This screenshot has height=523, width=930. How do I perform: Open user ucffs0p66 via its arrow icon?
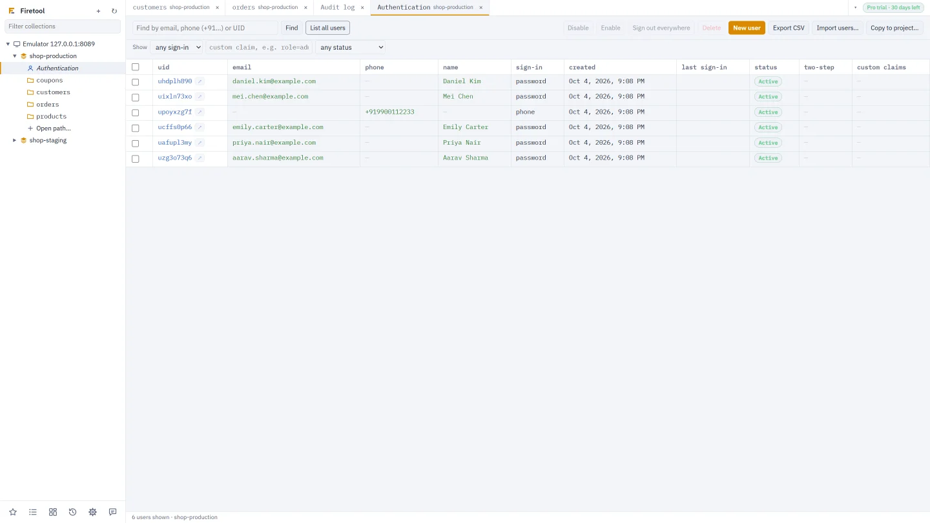point(200,127)
